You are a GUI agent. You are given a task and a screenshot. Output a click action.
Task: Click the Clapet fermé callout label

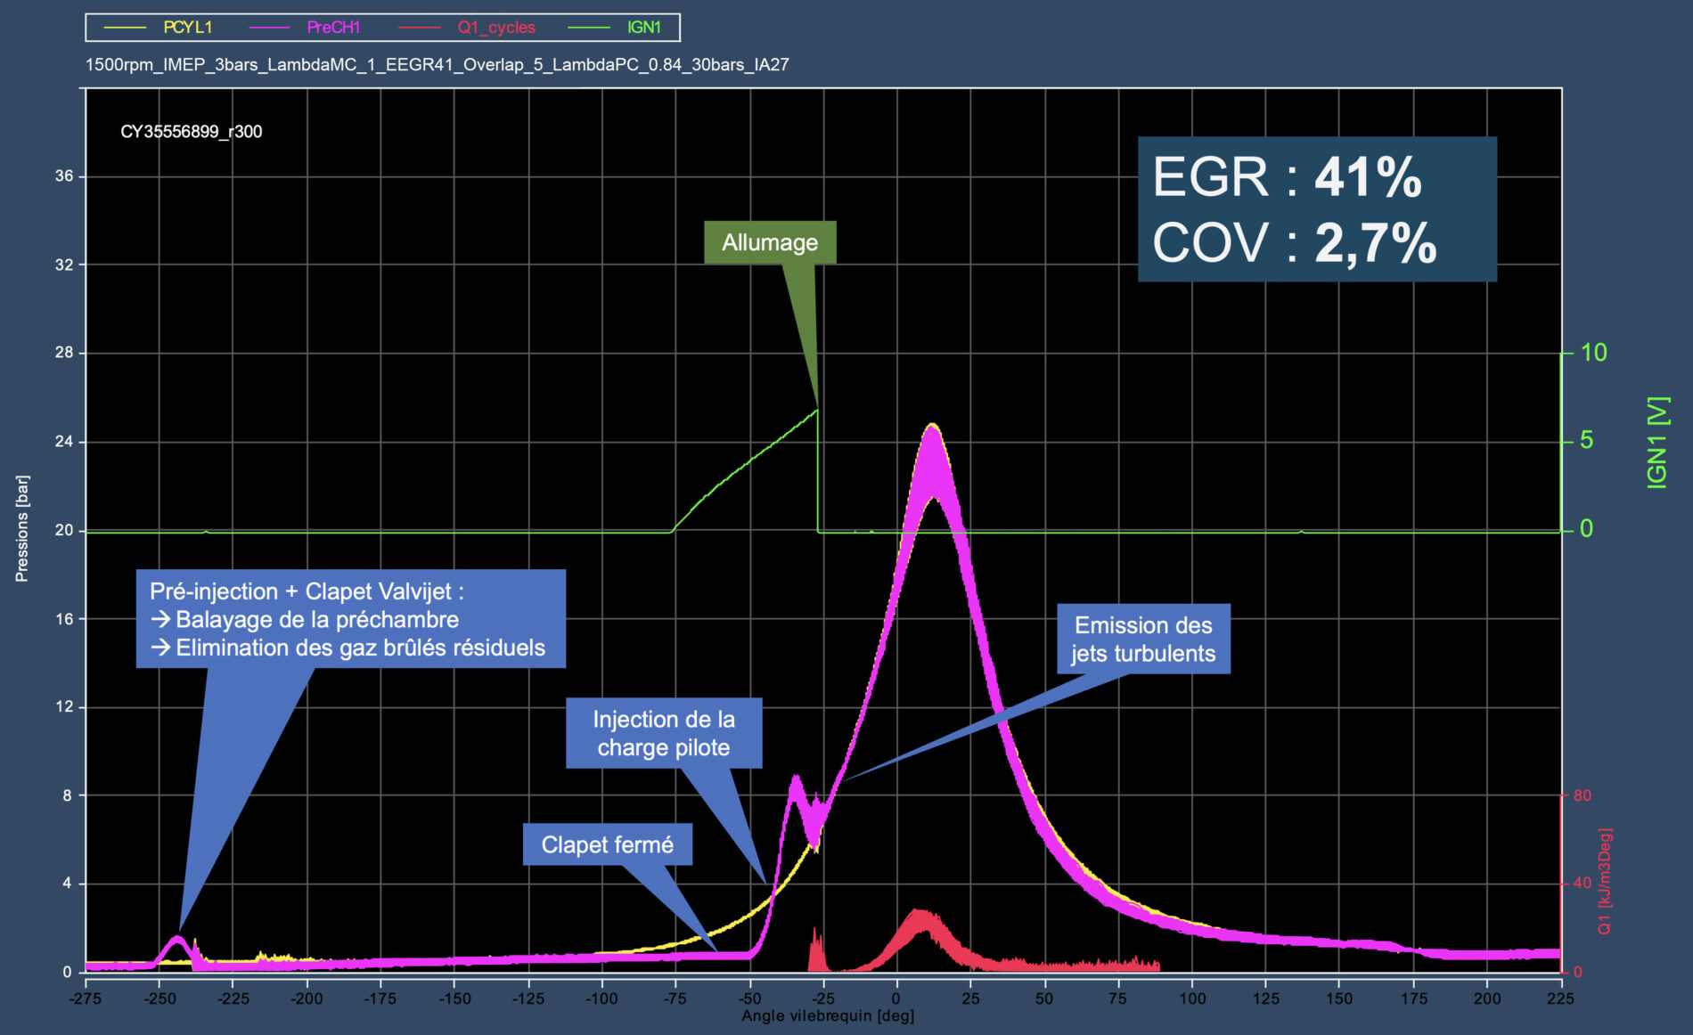pos(607,844)
